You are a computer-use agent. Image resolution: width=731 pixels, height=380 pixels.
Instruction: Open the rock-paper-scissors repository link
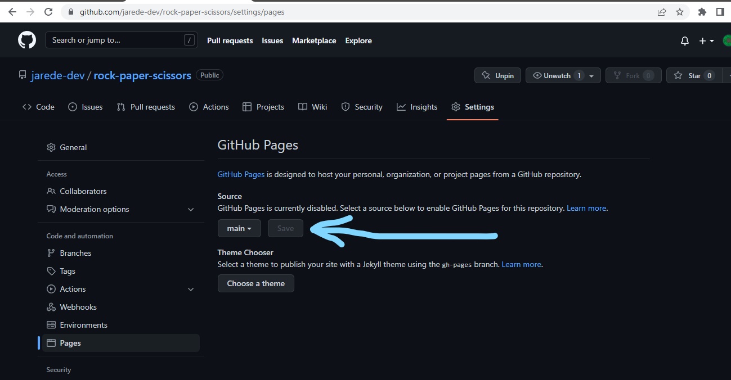coord(142,75)
